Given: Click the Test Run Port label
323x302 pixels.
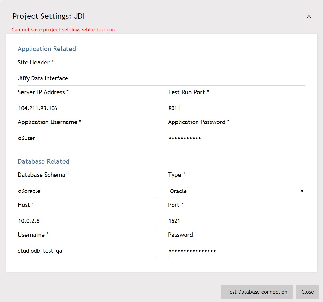Looking at the screenshot, I should (x=188, y=92).
